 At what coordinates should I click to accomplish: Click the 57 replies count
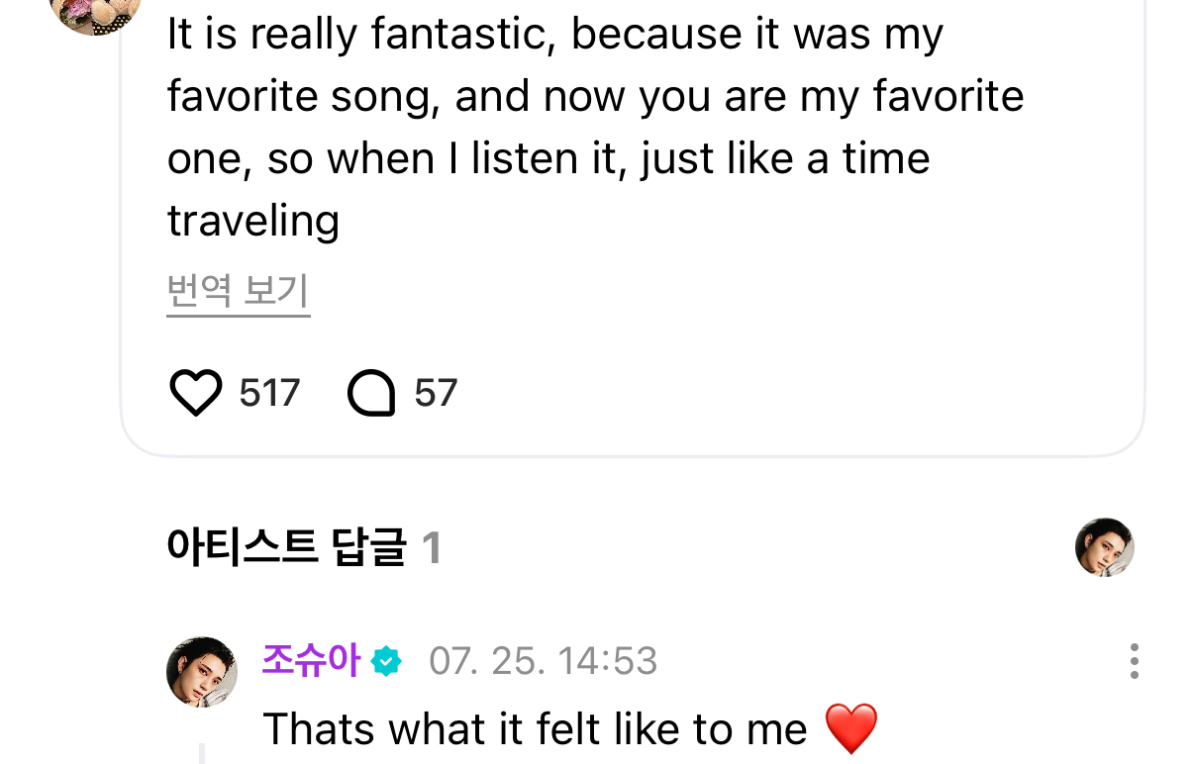(436, 394)
